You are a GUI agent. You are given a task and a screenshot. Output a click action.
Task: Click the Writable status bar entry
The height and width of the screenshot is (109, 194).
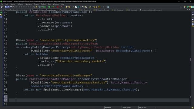108,107
